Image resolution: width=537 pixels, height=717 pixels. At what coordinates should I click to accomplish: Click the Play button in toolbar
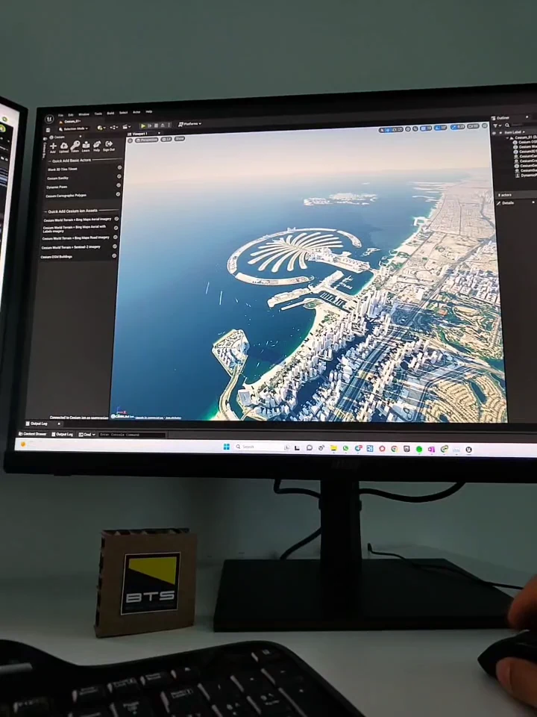click(x=143, y=125)
